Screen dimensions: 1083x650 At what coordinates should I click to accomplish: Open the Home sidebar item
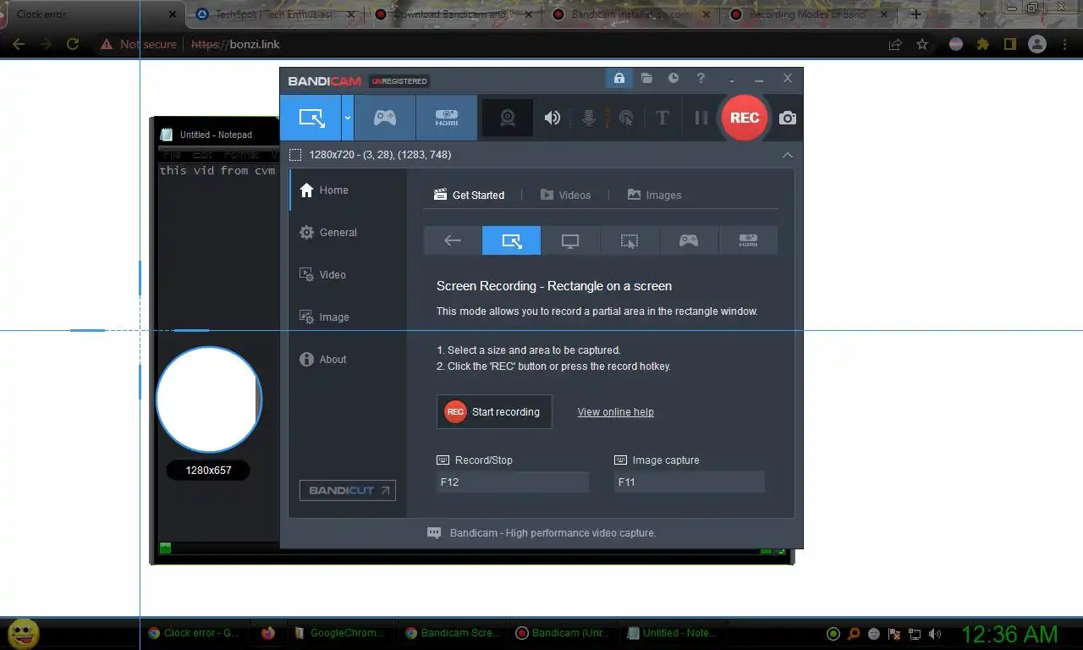348,190
